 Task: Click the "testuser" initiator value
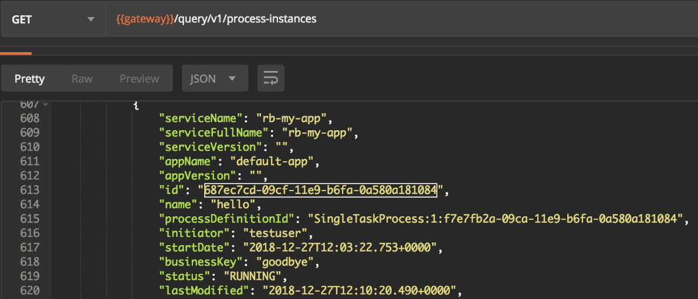(x=275, y=233)
